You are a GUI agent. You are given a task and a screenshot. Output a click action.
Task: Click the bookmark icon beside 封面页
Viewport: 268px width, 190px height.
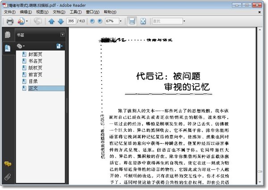(x=24, y=55)
